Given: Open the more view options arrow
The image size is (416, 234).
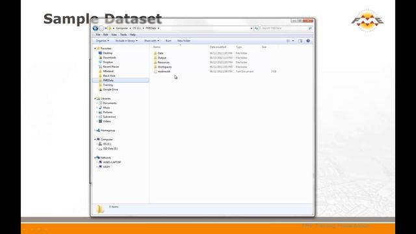Looking at the screenshot, I should (x=293, y=41).
